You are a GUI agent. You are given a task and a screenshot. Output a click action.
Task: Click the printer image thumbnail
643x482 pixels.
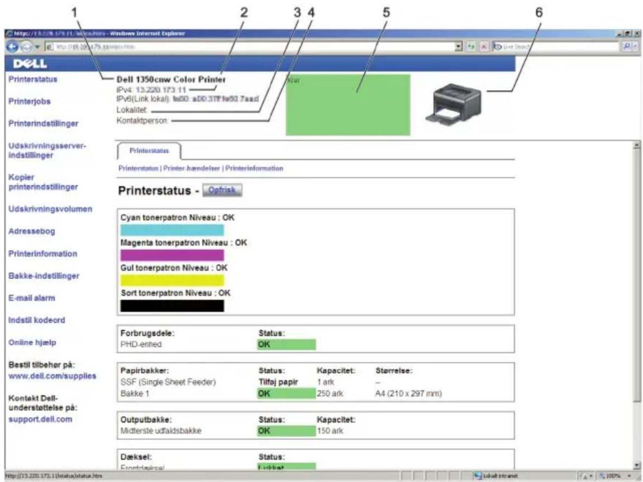pos(453,104)
